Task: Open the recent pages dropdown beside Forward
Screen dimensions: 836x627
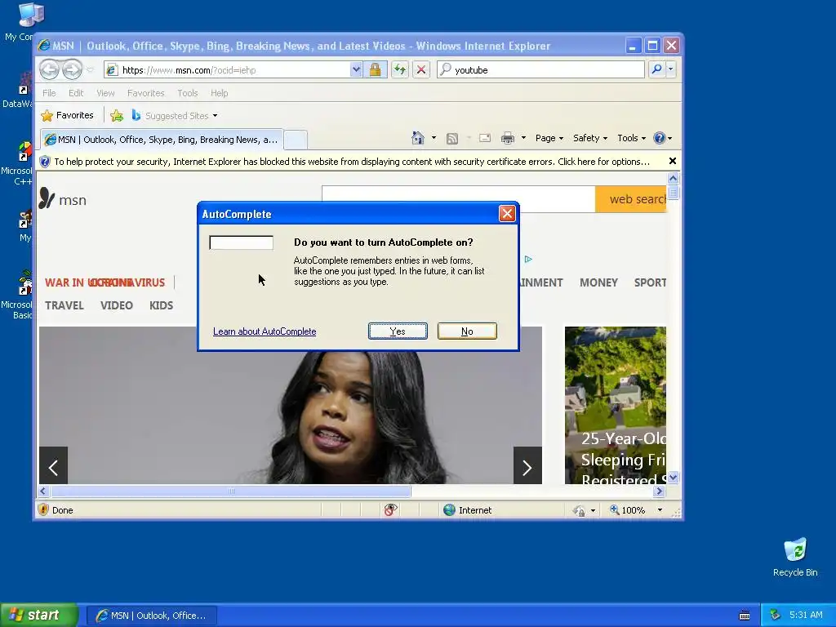Action: click(90, 70)
